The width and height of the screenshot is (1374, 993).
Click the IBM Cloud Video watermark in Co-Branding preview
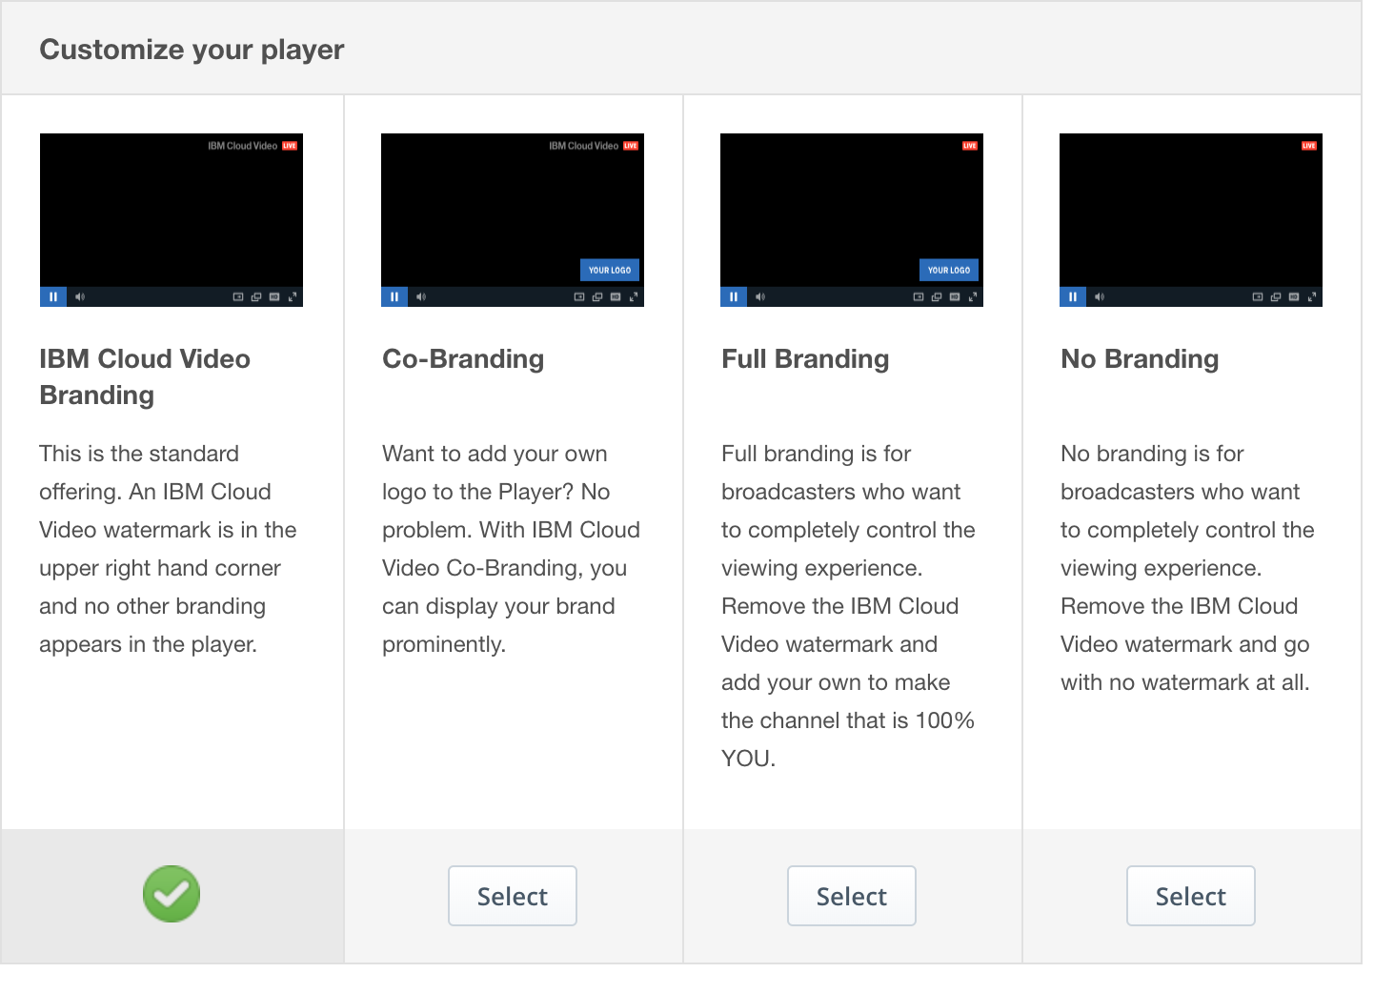click(x=584, y=146)
